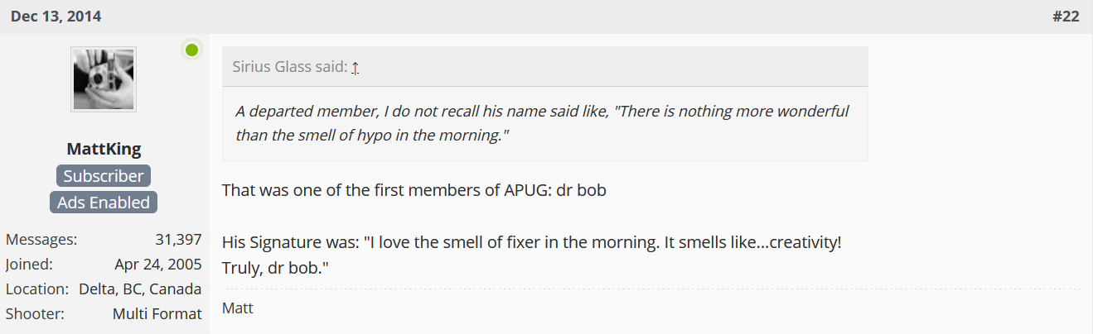Click the green online status dot
The image size is (1093, 334).
pyautogui.click(x=192, y=50)
